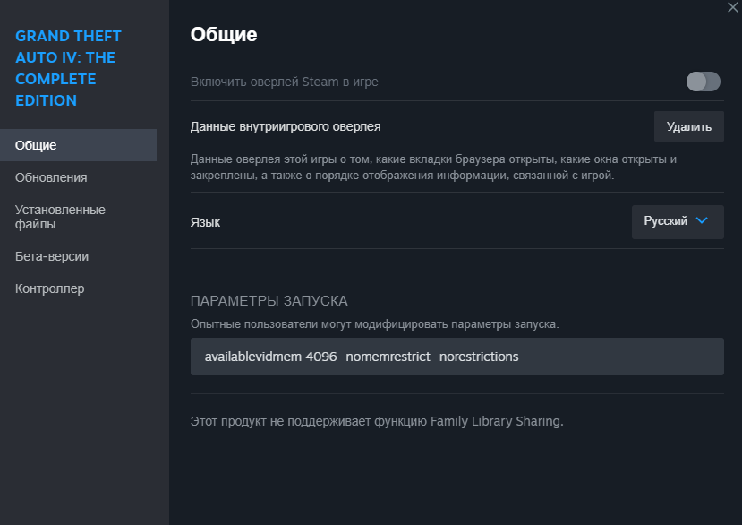The height and width of the screenshot is (525, 742).
Task: Click the blue chevron arrow beside Русский
Action: point(702,221)
